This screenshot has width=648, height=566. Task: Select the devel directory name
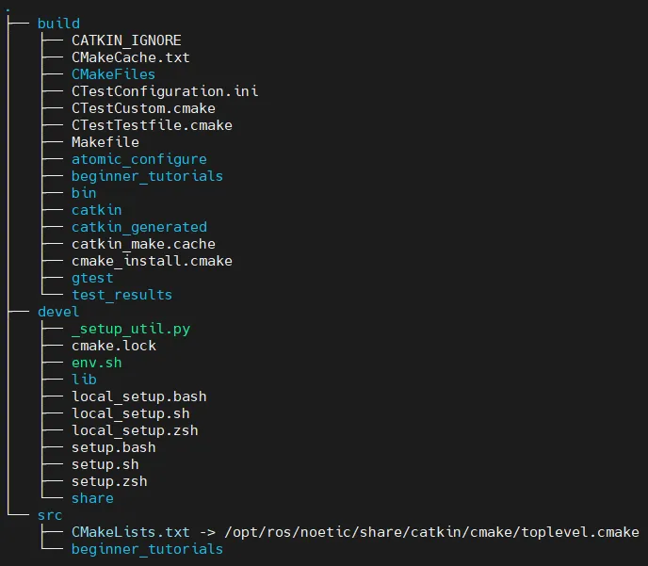pyautogui.click(x=58, y=312)
